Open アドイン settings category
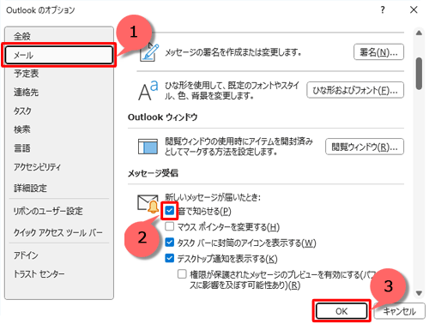Viewport: 429px width, 324px height. point(59,255)
